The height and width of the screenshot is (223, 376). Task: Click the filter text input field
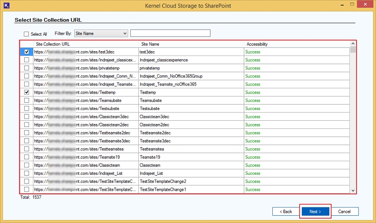pyautogui.click(x=170, y=33)
